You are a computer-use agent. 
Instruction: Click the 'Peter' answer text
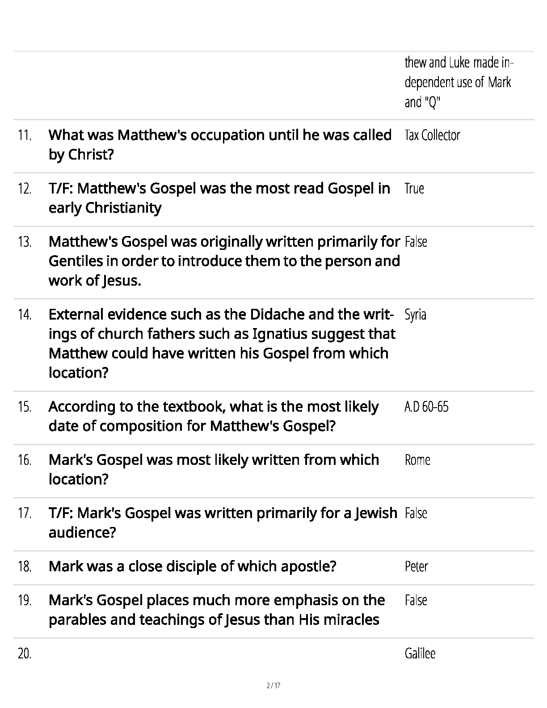click(x=417, y=566)
